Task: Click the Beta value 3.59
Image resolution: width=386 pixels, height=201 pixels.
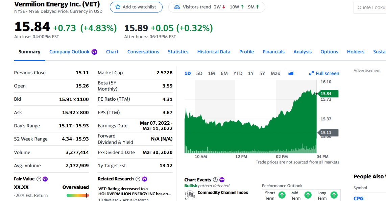Action: coord(167,86)
